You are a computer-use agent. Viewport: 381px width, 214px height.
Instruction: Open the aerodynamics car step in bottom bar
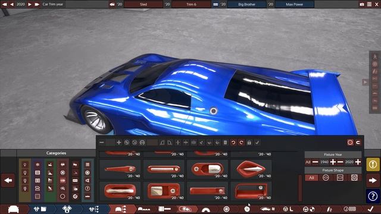coord(267,209)
